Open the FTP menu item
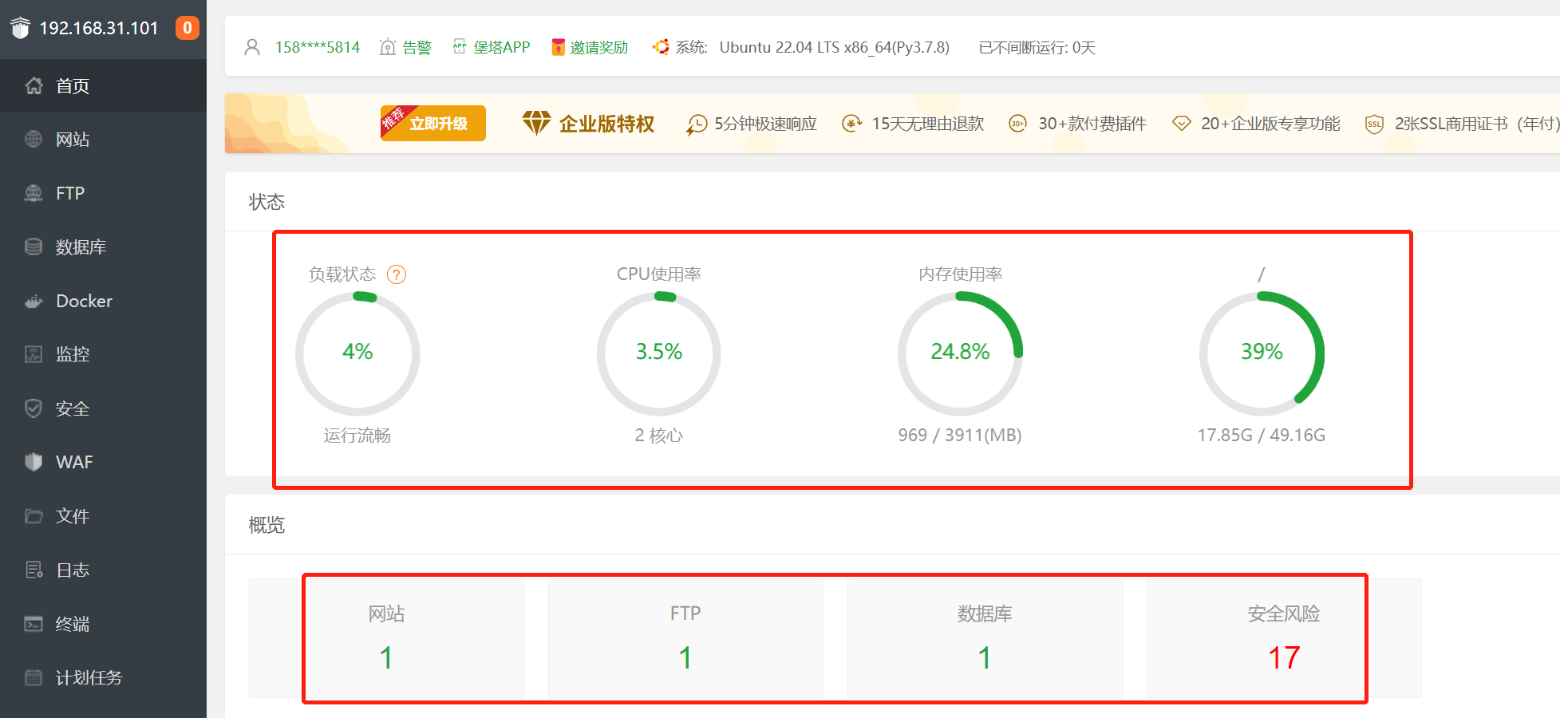The width and height of the screenshot is (1560, 718). 103,193
